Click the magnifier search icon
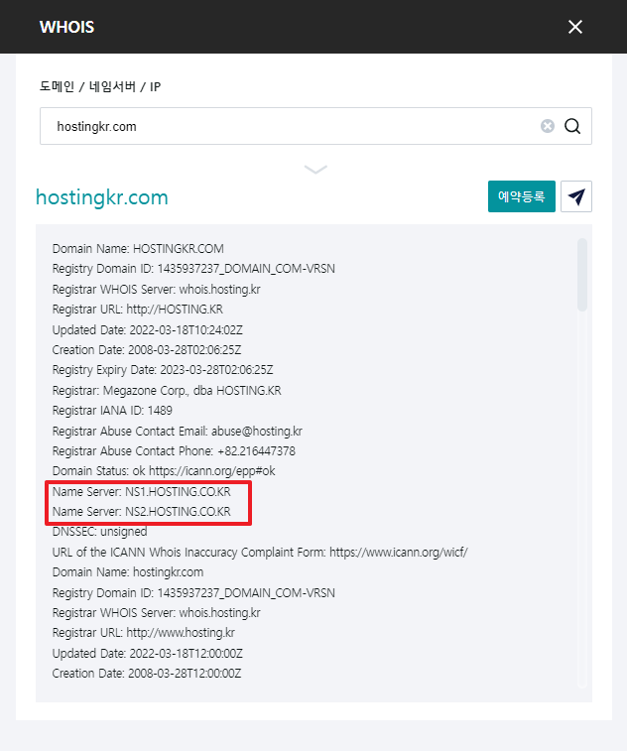The width and height of the screenshot is (627, 751). (x=572, y=126)
